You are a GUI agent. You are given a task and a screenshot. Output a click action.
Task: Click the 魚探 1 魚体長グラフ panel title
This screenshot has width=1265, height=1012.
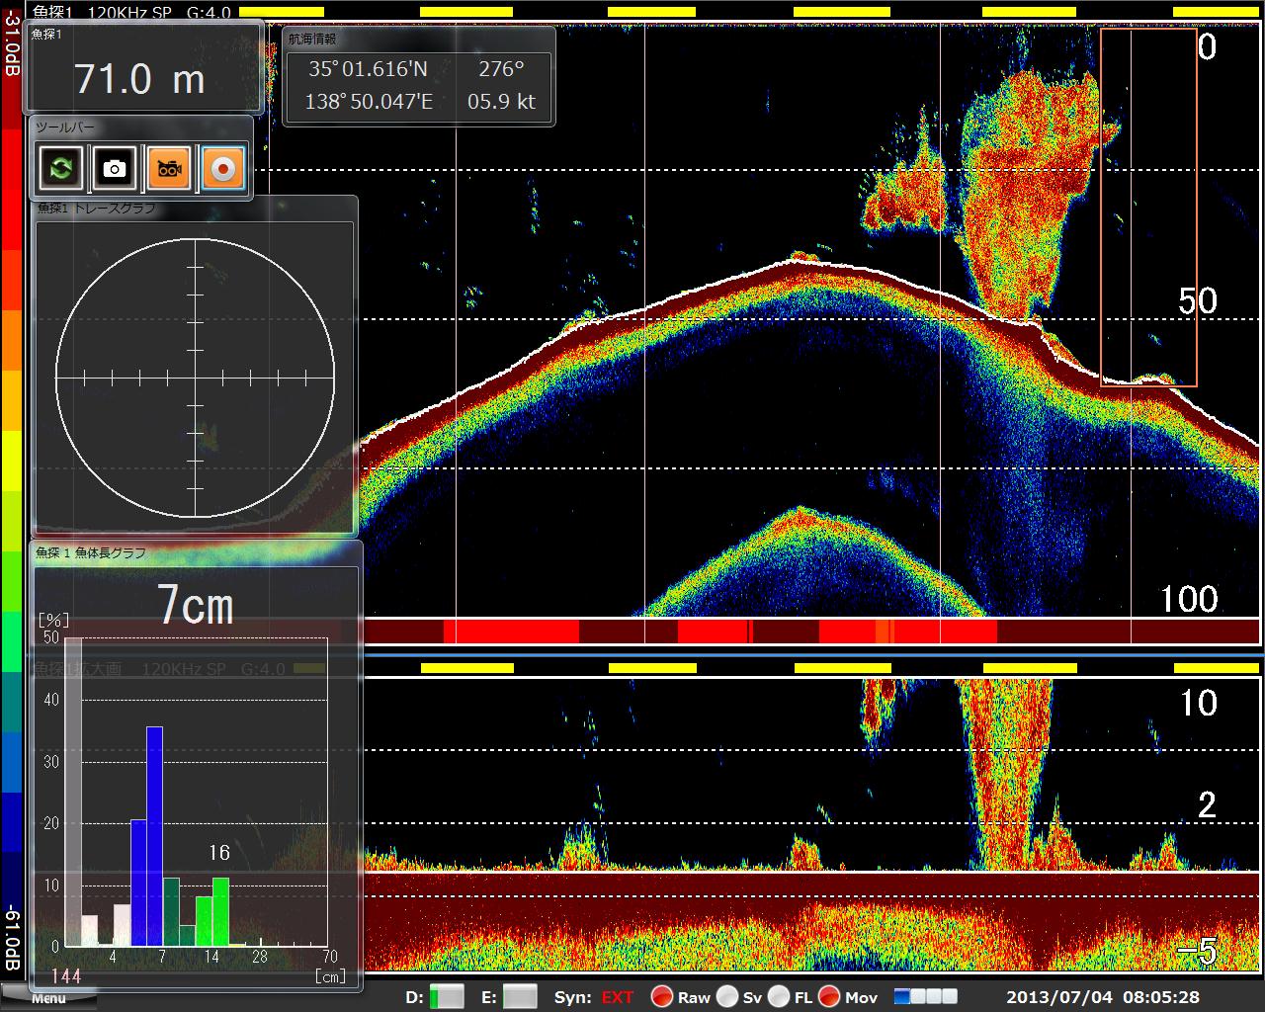coord(91,553)
